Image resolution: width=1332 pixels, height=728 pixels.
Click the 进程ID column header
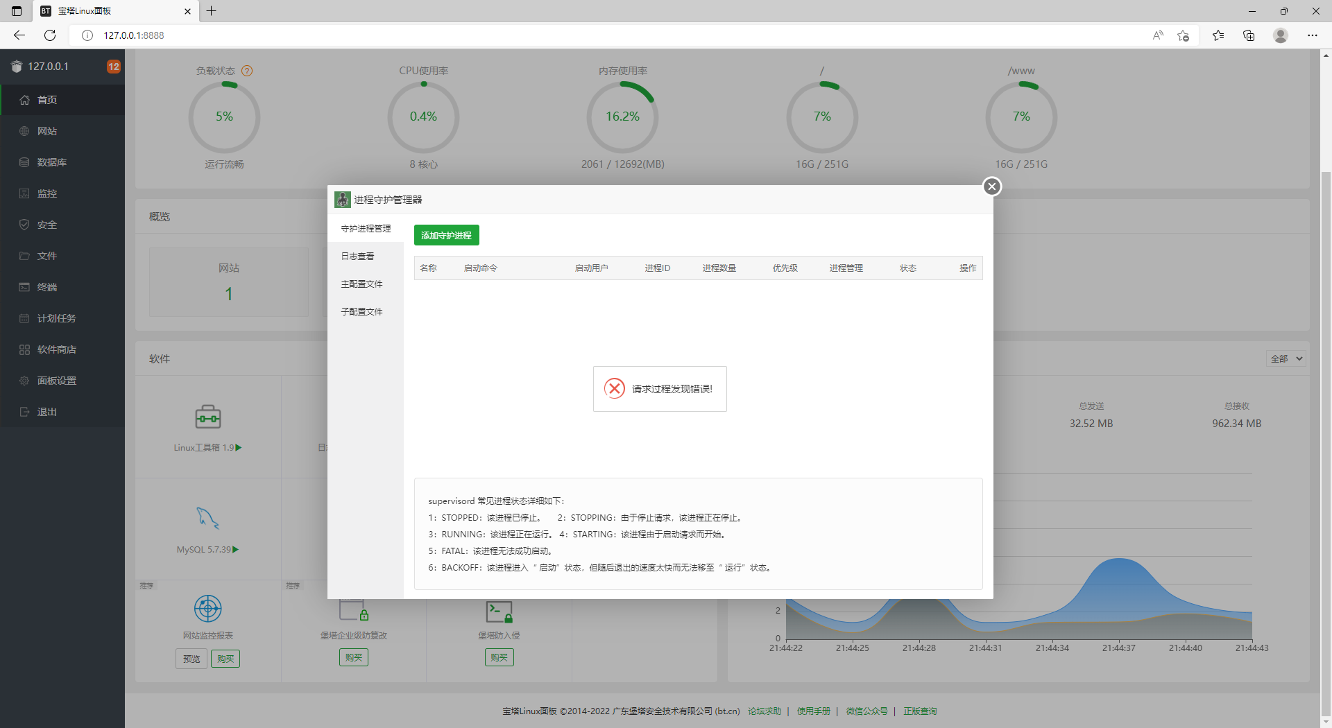658,268
